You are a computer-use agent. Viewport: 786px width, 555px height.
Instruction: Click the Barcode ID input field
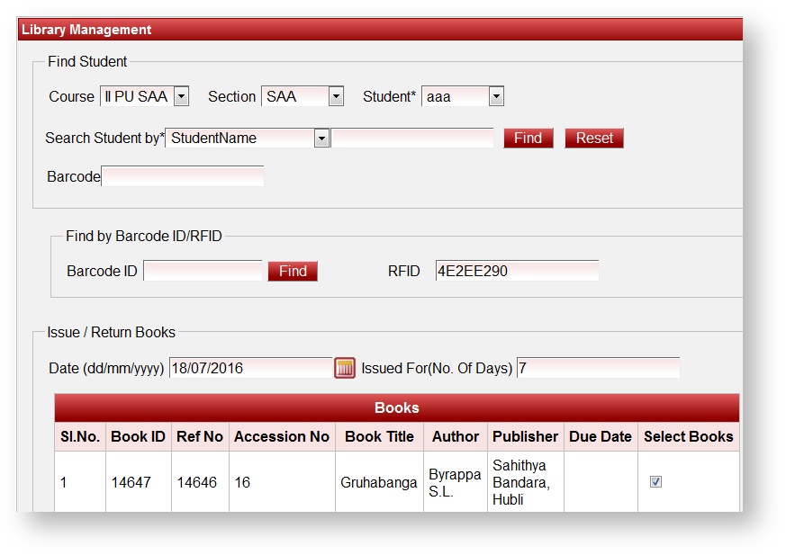[203, 271]
